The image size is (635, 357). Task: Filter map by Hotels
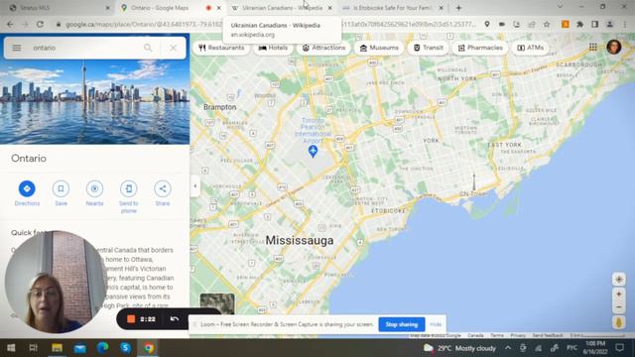coord(274,48)
